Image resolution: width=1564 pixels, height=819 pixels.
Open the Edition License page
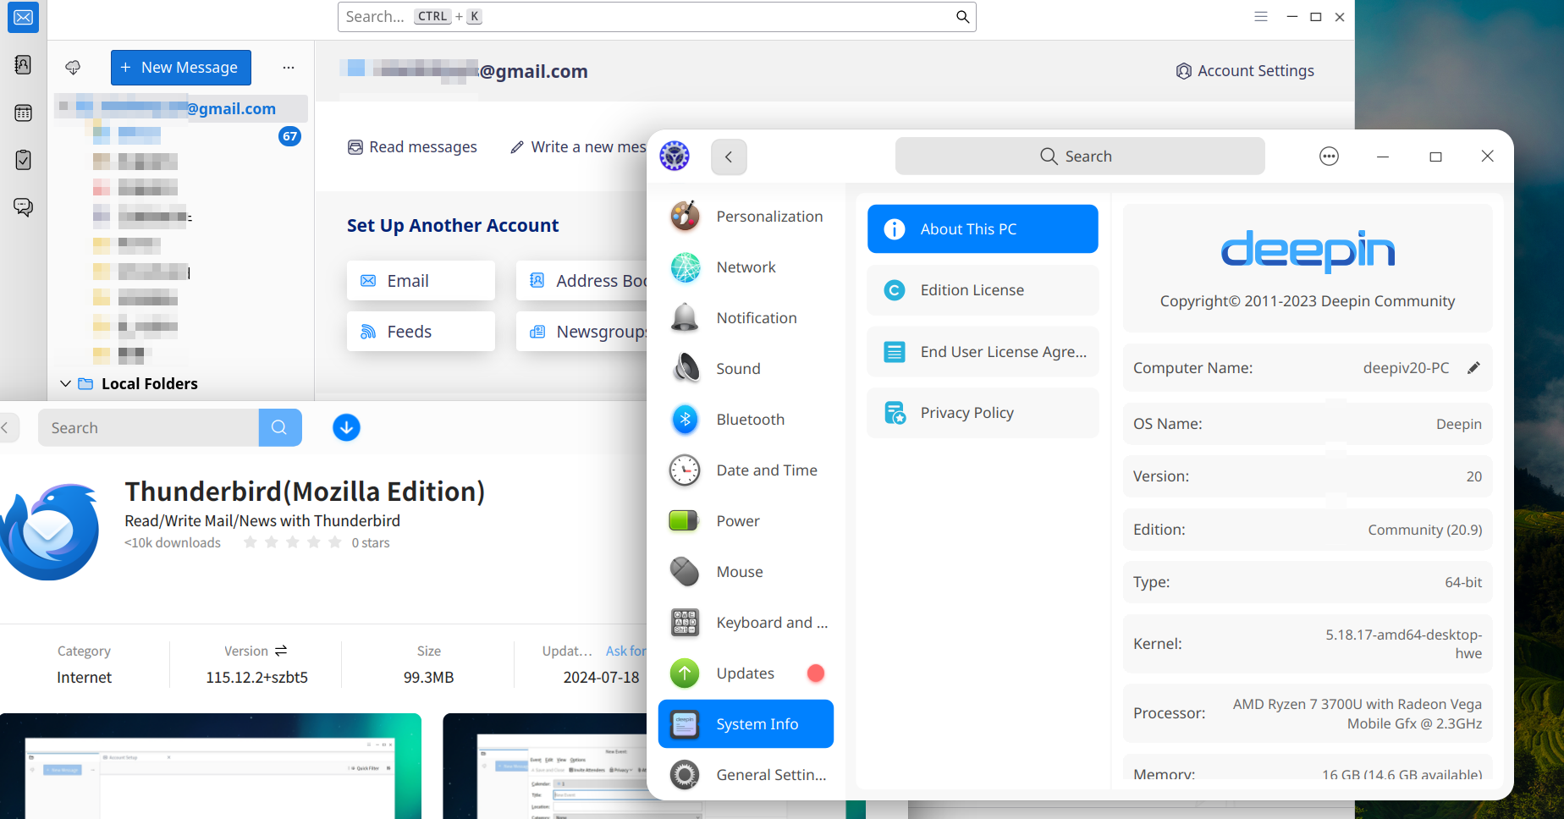(x=983, y=290)
